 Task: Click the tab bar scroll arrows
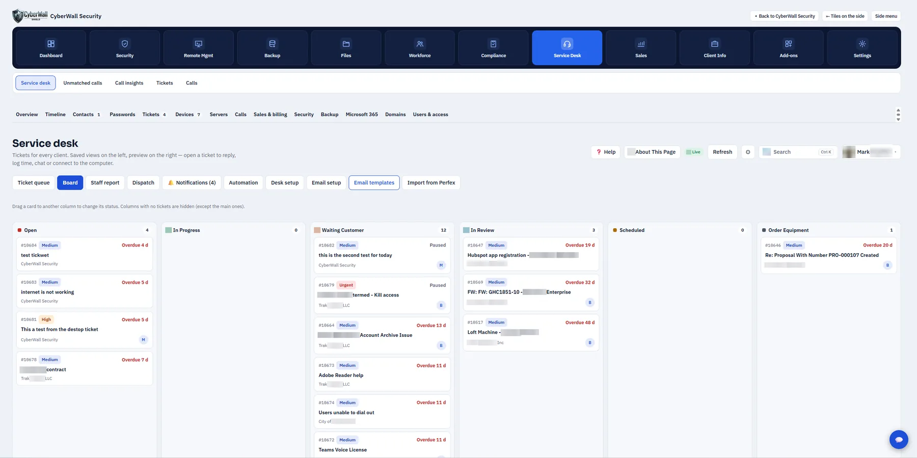(x=898, y=115)
